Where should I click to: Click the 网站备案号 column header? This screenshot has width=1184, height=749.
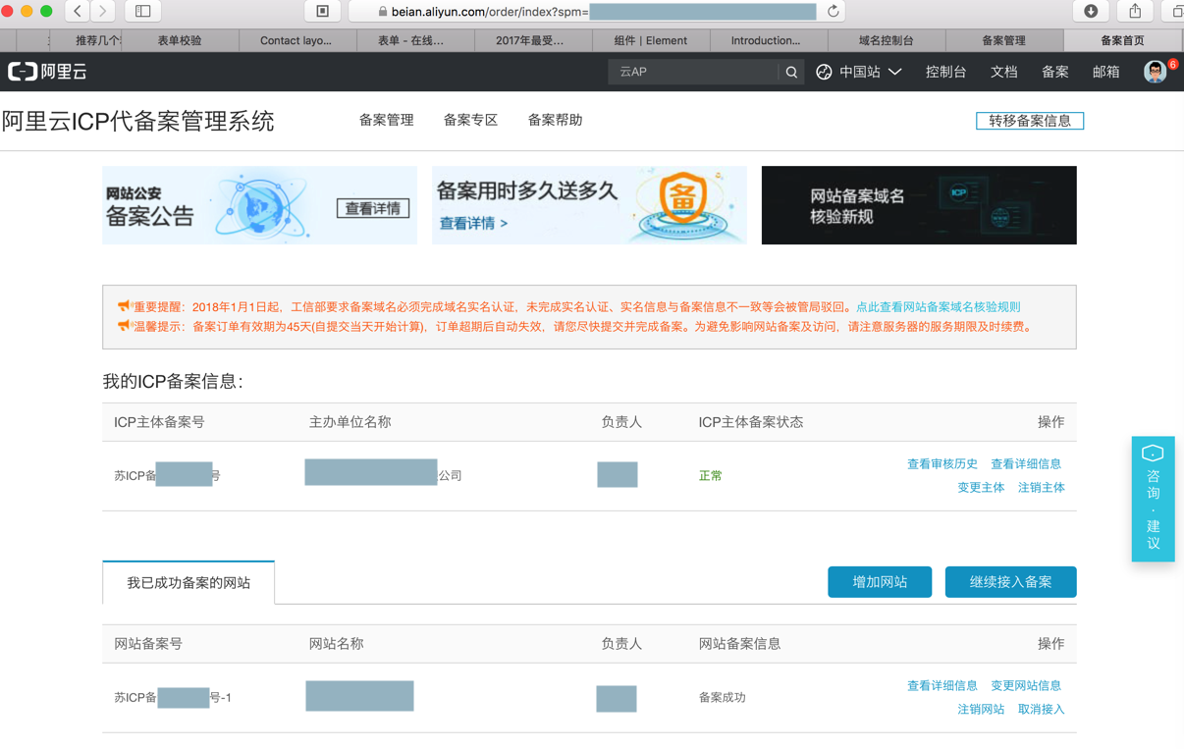(148, 644)
